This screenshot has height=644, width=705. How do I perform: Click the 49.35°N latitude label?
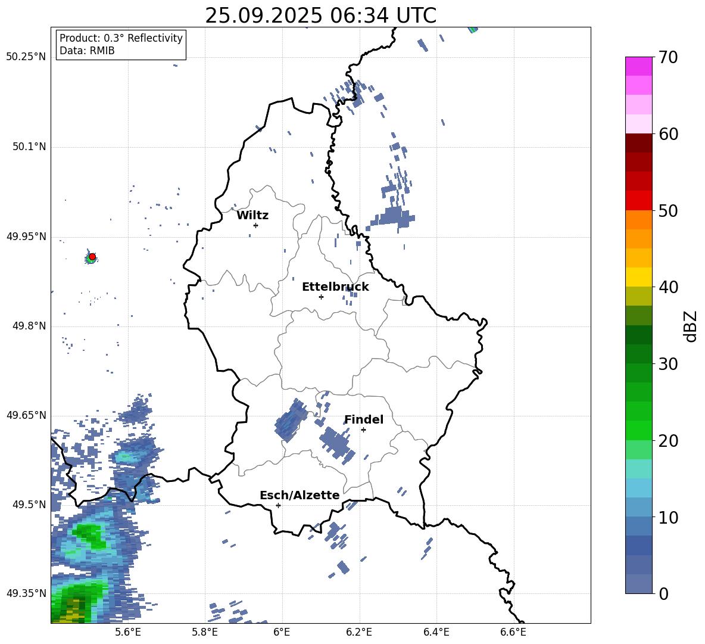[x=26, y=593]
